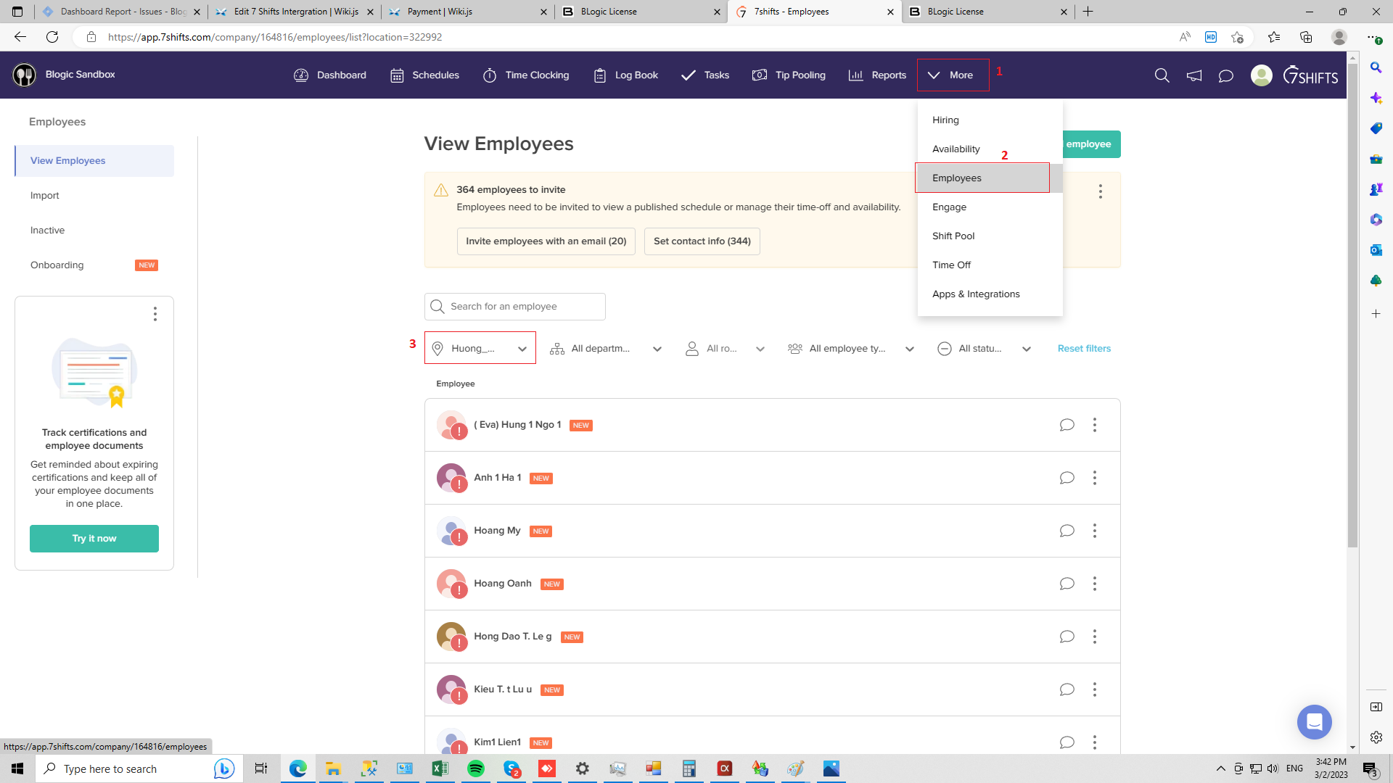
Task: Open the messaging chat bubble in header
Action: pos(1225,75)
